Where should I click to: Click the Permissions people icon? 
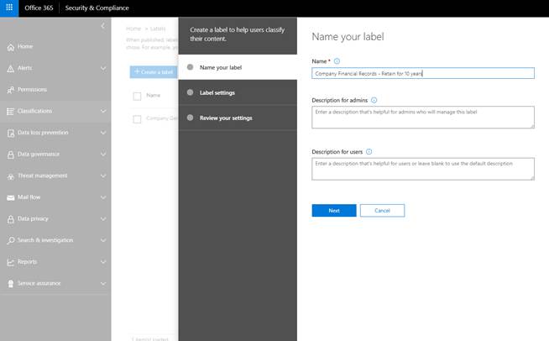pyautogui.click(x=9, y=89)
